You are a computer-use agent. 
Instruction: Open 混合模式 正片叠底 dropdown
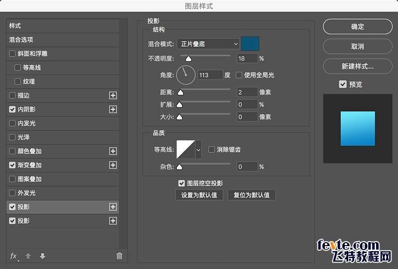pyautogui.click(x=208, y=44)
